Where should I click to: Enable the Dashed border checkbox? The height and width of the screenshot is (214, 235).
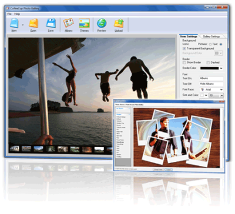(x=208, y=63)
